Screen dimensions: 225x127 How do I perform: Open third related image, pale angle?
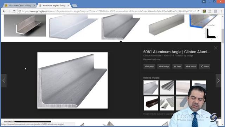pyautogui.click(x=183, y=87)
